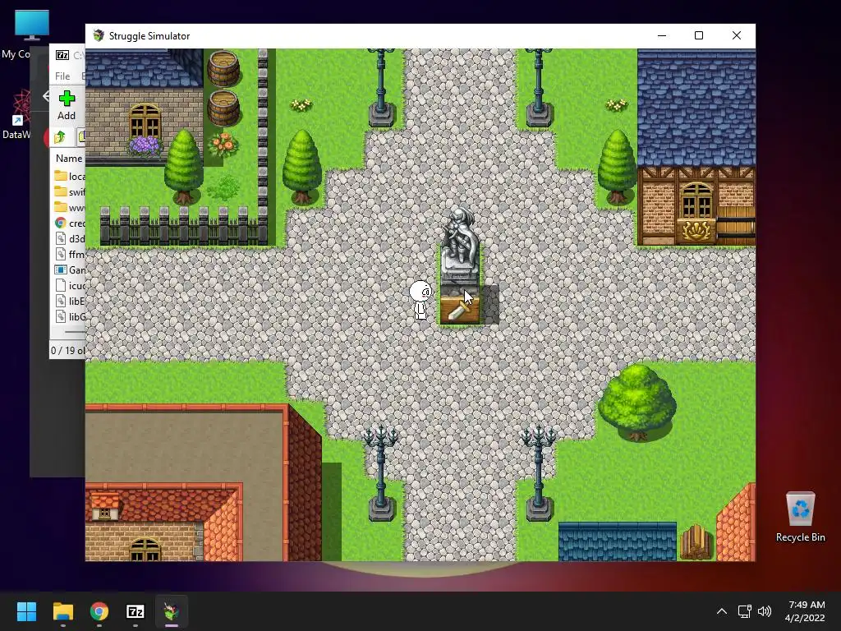Minimize the Struggle Simulator window
Viewport: 841px width, 631px height.
coord(662,35)
